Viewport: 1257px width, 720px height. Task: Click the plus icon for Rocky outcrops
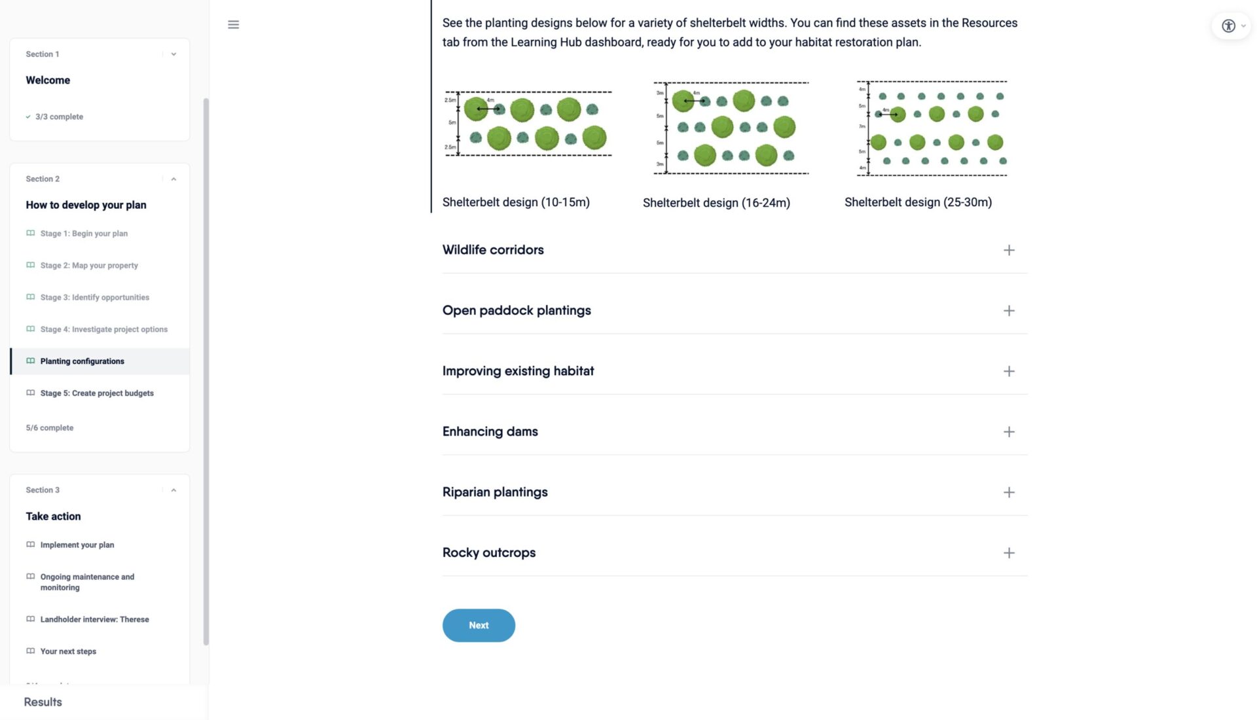pos(1009,553)
